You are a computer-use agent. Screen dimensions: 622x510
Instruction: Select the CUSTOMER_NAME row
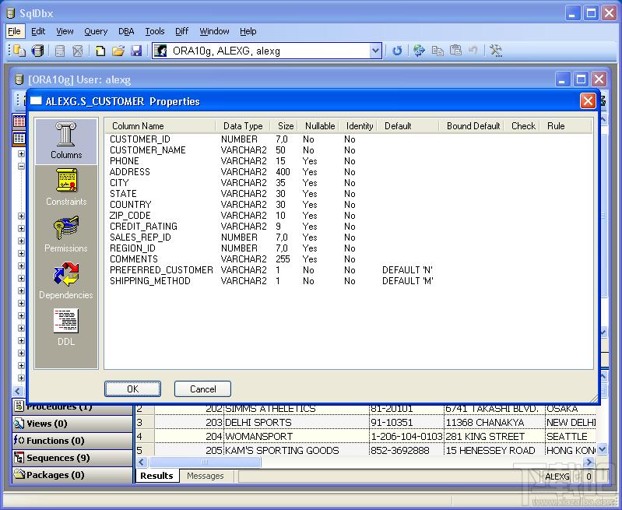click(x=349, y=150)
